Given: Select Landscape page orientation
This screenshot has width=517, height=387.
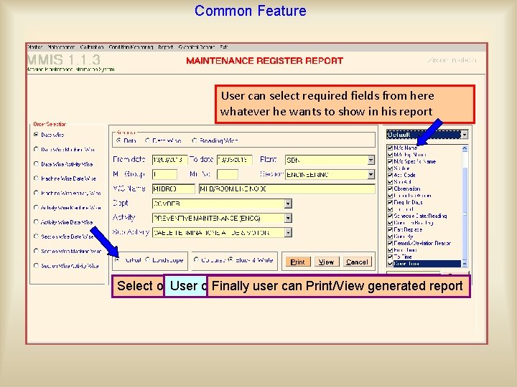Looking at the screenshot, I should coord(148,259).
